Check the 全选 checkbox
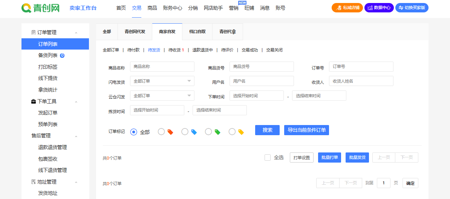The image size is (450, 199). (x=268, y=158)
